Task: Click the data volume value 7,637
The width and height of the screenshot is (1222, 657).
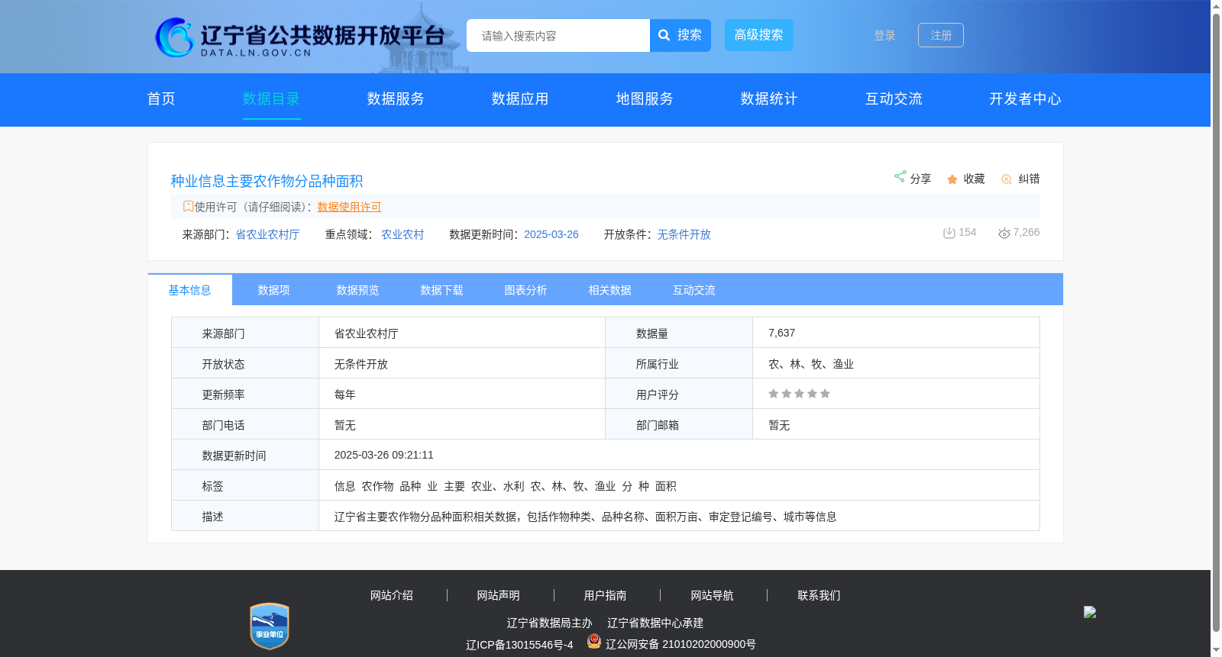Action: (x=782, y=333)
